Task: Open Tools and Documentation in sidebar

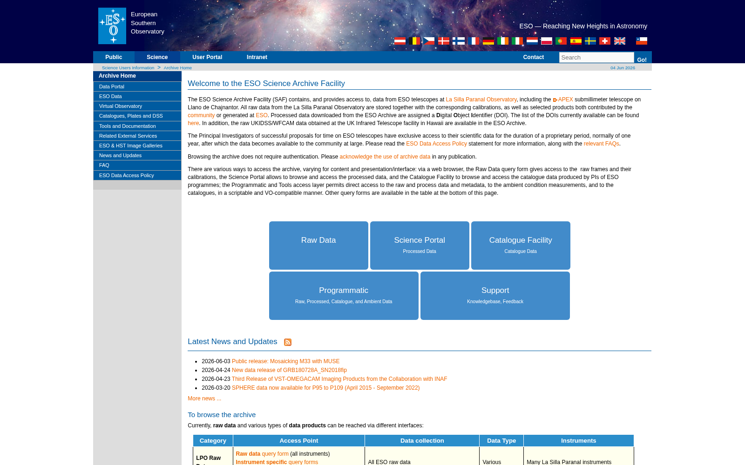Action: point(137,126)
